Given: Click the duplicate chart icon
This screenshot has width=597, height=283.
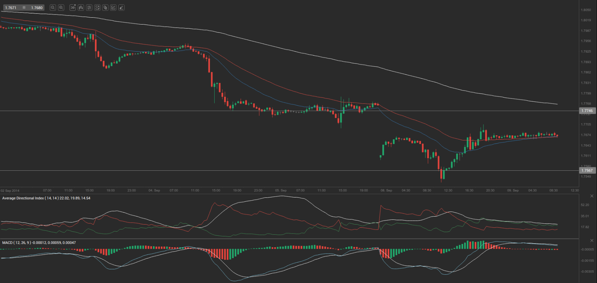Looking at the screenshot, I should pos(105,8).
